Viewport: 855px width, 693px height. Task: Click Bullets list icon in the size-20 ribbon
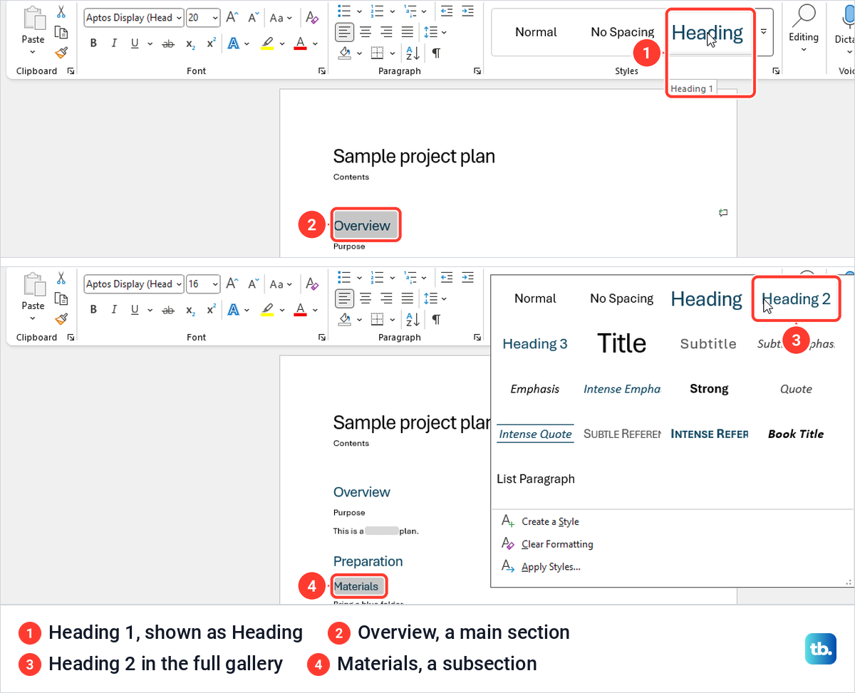[x=345, y=11]
